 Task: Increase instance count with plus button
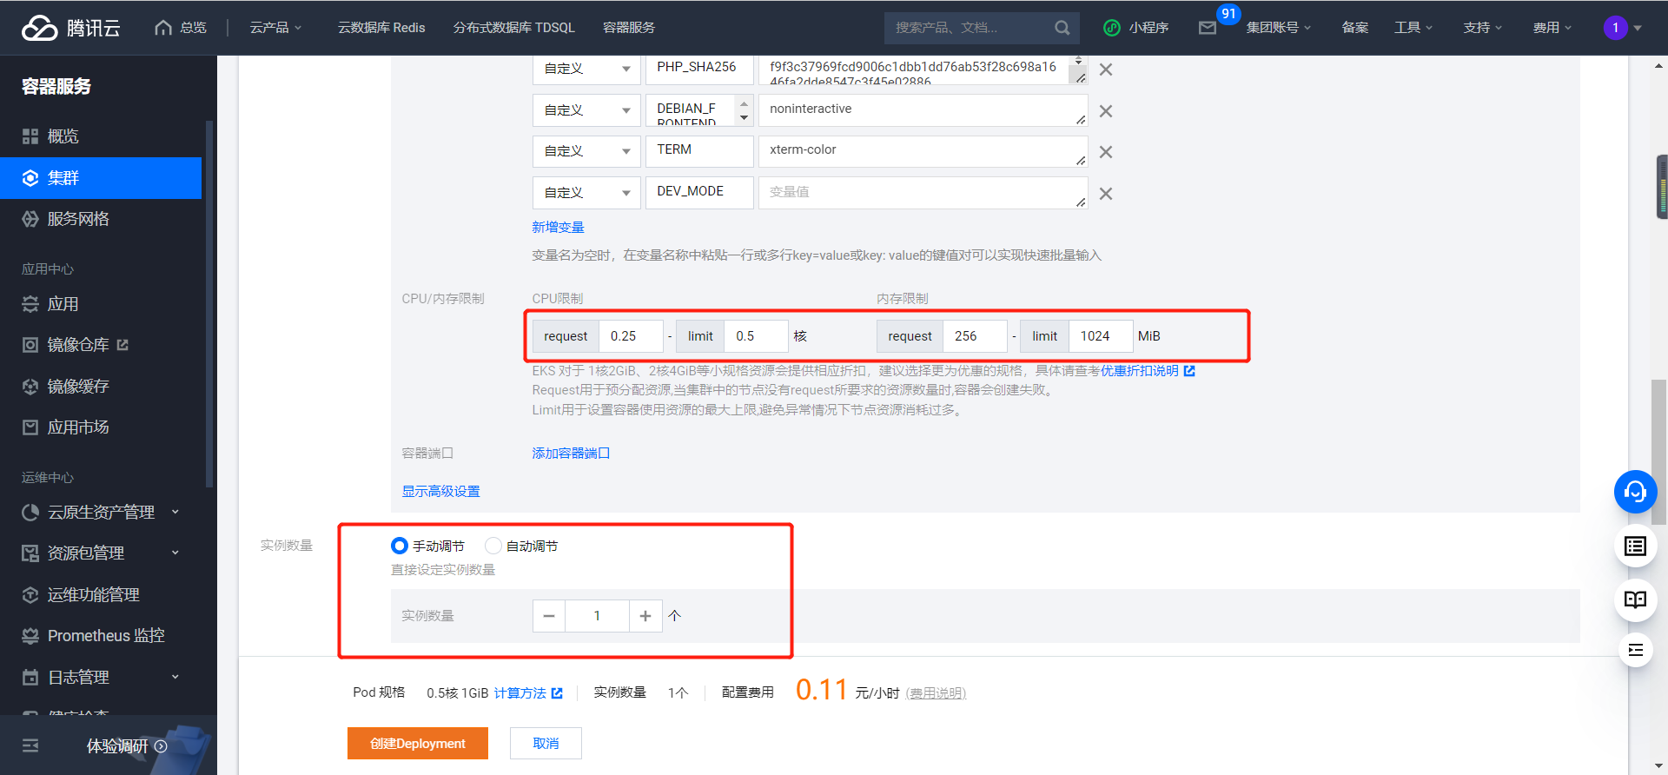pos(645,616)
